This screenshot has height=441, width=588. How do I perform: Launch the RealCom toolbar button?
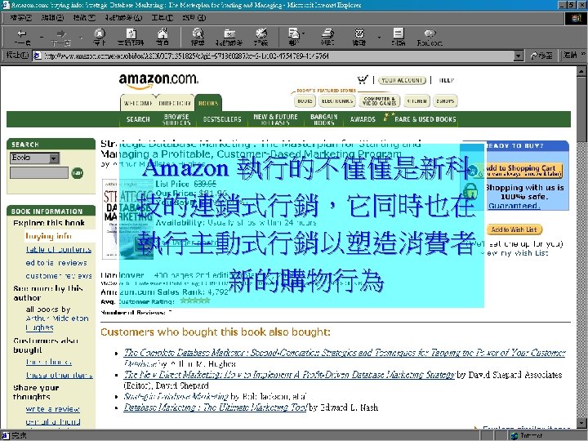[430, 38]
